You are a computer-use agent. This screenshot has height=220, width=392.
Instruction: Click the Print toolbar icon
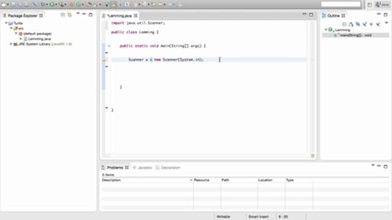(x=26, y=4)
